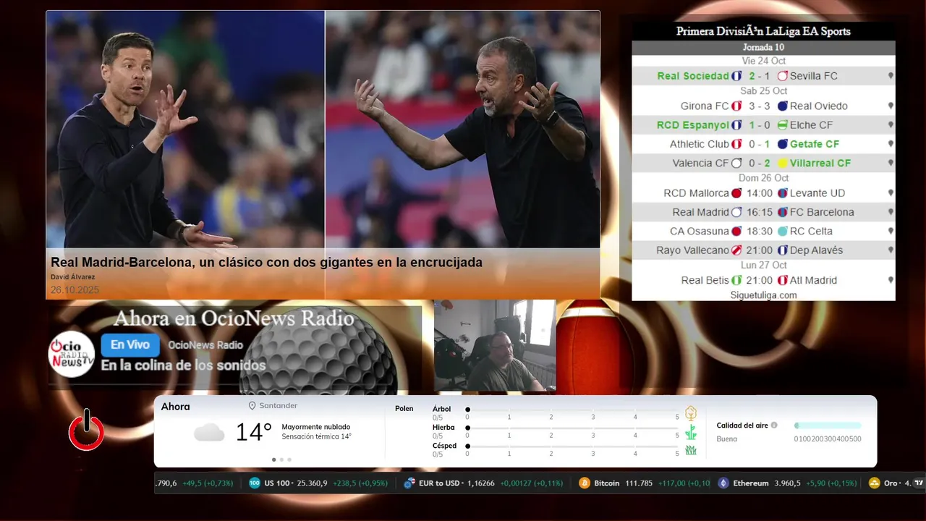
Task: Click the 16:15 Real Madrid kickoff time
Action: tap(759, 213)
